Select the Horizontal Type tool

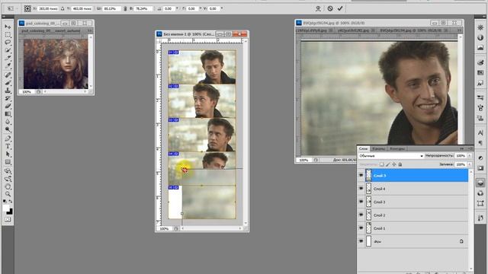(x=8, y=146)
